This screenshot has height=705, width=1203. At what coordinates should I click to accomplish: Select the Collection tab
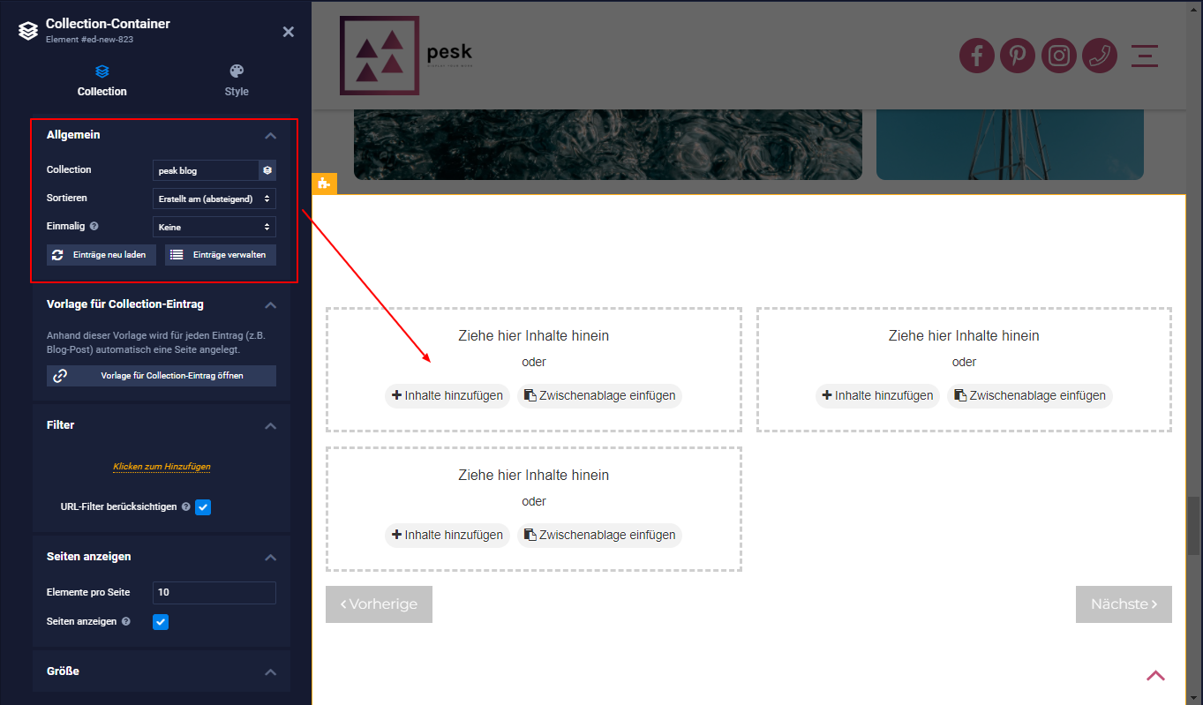(x=102, y=80)
